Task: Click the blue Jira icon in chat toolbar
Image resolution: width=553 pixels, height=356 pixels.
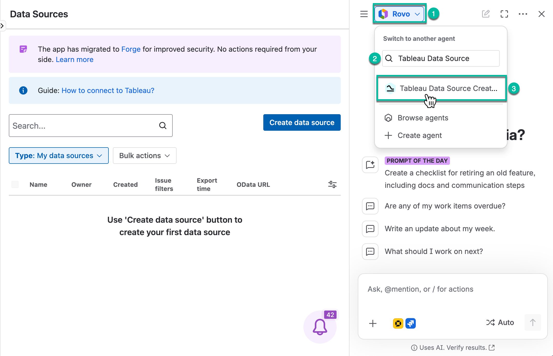Action: point(411,323)
